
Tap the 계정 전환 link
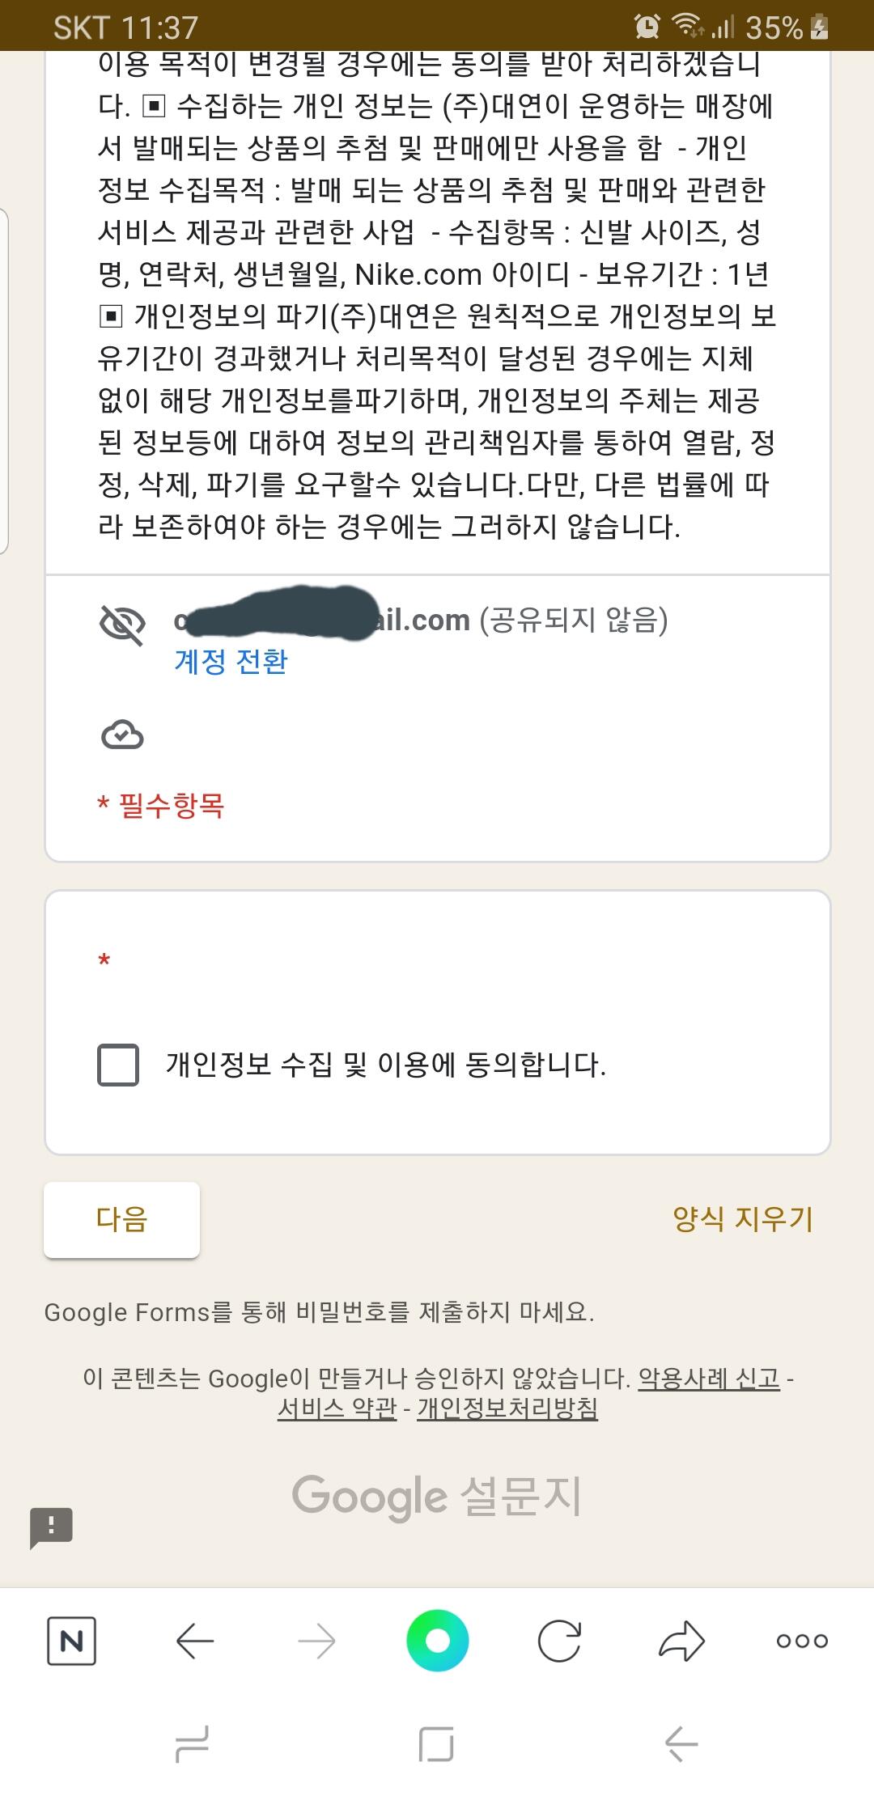[x=231, y=662]
